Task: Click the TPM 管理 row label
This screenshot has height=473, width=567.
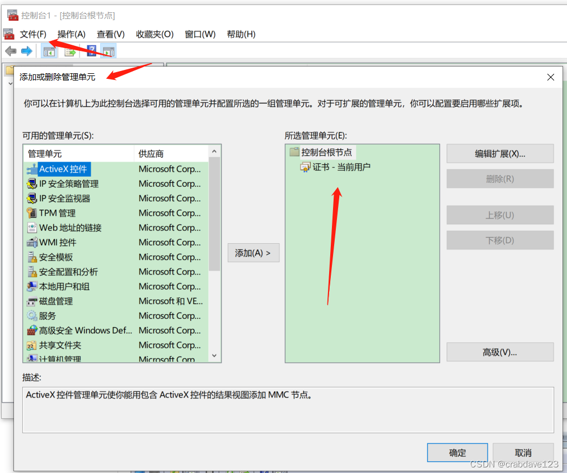Action: pos(58,214)
